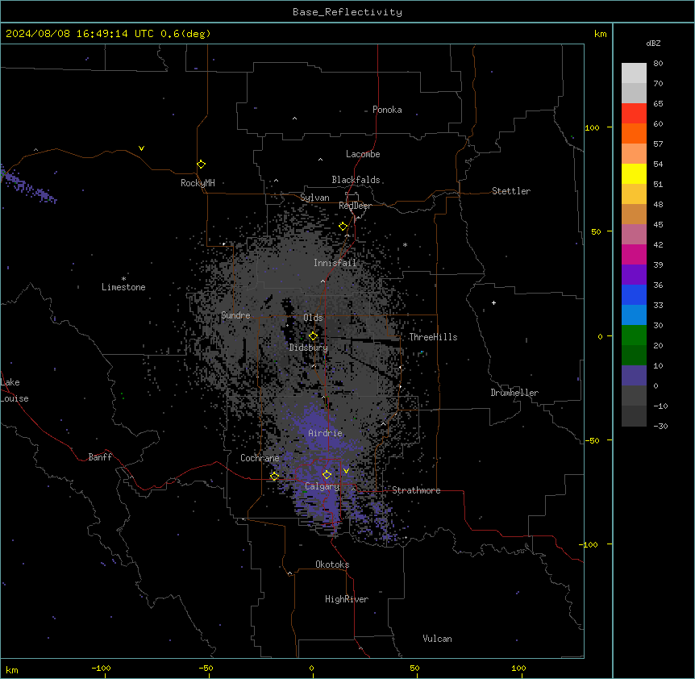The image size is (695, 679).
Task: Click the Okotoks town label
Action: coord(332,564)
